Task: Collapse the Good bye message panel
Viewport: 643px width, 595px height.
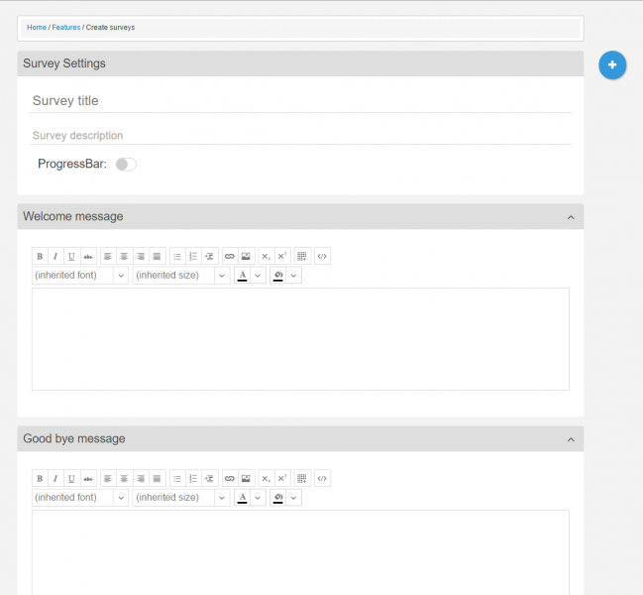Action: tap(571, 439)
